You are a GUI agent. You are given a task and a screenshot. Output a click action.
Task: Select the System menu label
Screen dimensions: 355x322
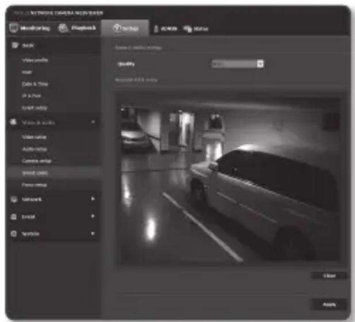[30, 234]
